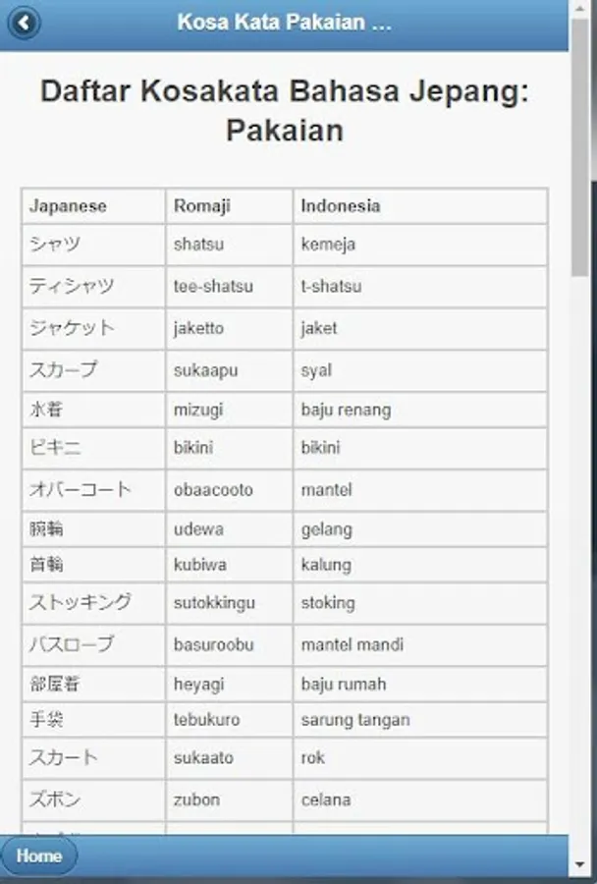This screenshot has width=597, height=884.
Task: Click the Kosa Kata Pakaian header title
Action: pos(285,23)
